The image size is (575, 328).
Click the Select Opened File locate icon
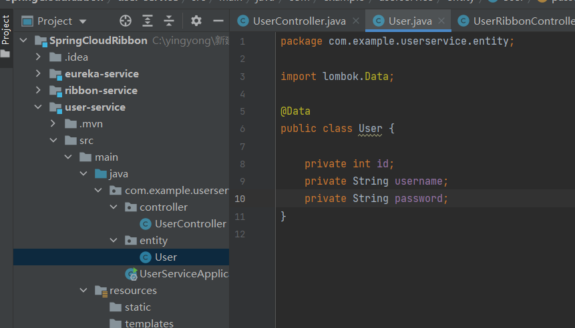click(125, 21)
